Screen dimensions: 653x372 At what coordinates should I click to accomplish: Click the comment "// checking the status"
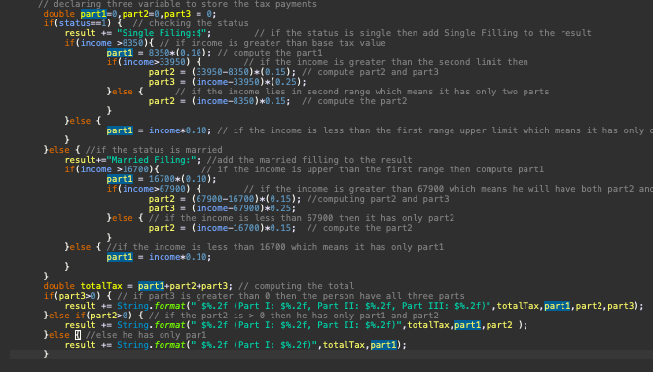[x=191, y=23]
